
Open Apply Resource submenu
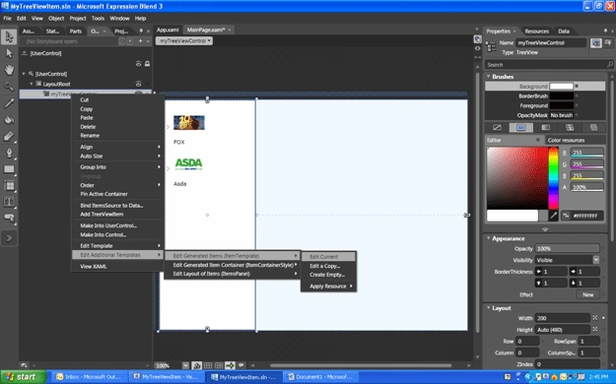(x=328, y=286)
